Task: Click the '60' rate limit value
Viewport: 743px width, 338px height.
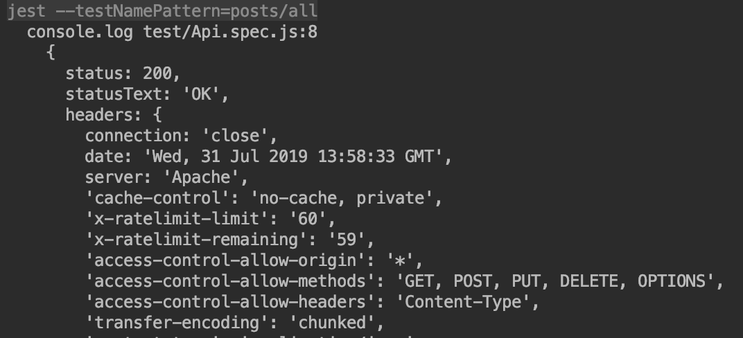Action: point(308,219)
